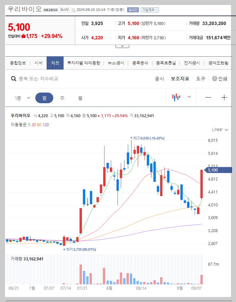Open the Linear scale dropdown
236x302 pixels.
pyautogui.click(x=218, y=130)
